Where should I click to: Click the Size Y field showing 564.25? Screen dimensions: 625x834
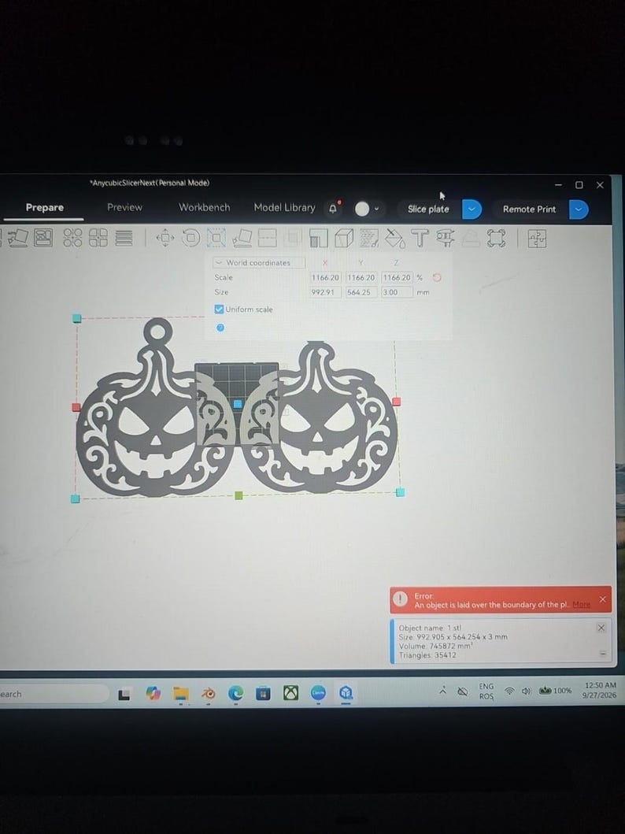pyautogui.click(x=361, y=292)
